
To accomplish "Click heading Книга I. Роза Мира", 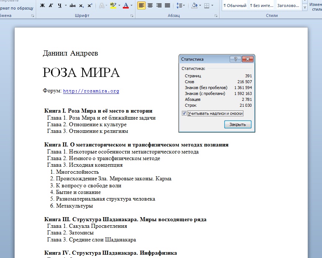I will click(x=98, y=111).
